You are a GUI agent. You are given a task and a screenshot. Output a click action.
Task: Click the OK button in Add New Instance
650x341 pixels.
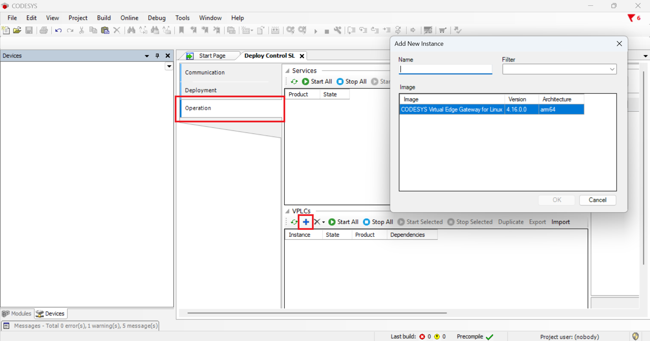pyautogui.click(x=556, y=200)
